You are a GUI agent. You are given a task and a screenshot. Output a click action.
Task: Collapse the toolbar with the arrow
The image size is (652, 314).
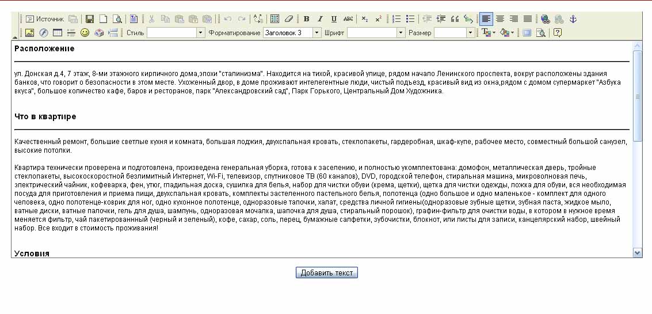point(15,37)
